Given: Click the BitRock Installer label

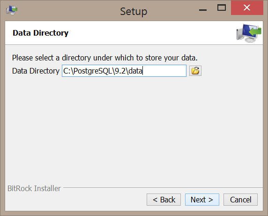Looking at the screenshot, I should (x=34, y=188).
